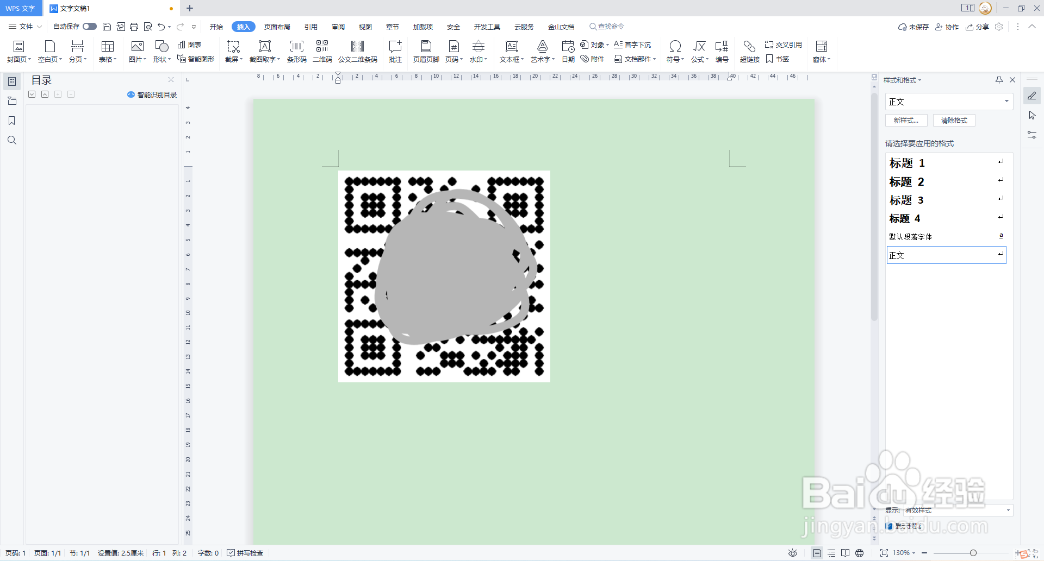This screenshot has height=561, width=1044.
Task: Insert a text box (文本框)
Action: 512,52
